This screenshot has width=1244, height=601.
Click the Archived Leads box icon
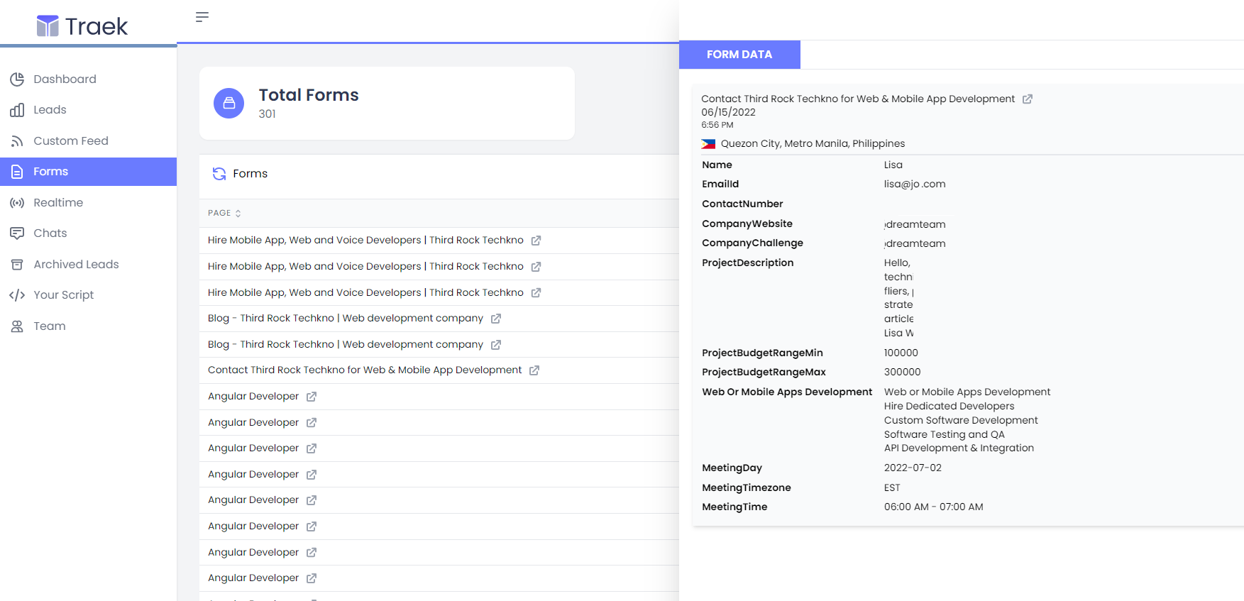tap(17, 265)
